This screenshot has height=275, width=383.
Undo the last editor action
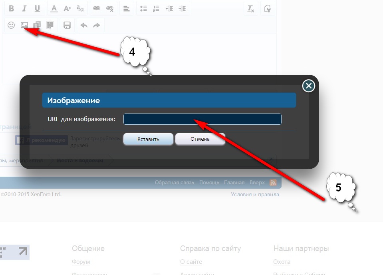[84, 25]
